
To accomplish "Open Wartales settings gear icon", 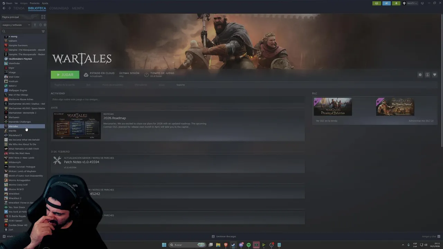I will pyautogui.click(x=420, y=75).
